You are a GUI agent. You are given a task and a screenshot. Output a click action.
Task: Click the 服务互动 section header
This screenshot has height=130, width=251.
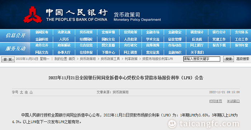click(x=15, y=48)
